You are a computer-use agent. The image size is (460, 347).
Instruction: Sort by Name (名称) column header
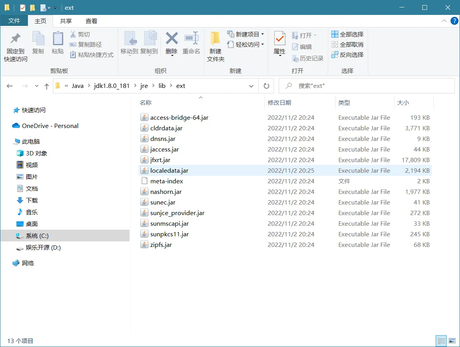tap(201, 103)
